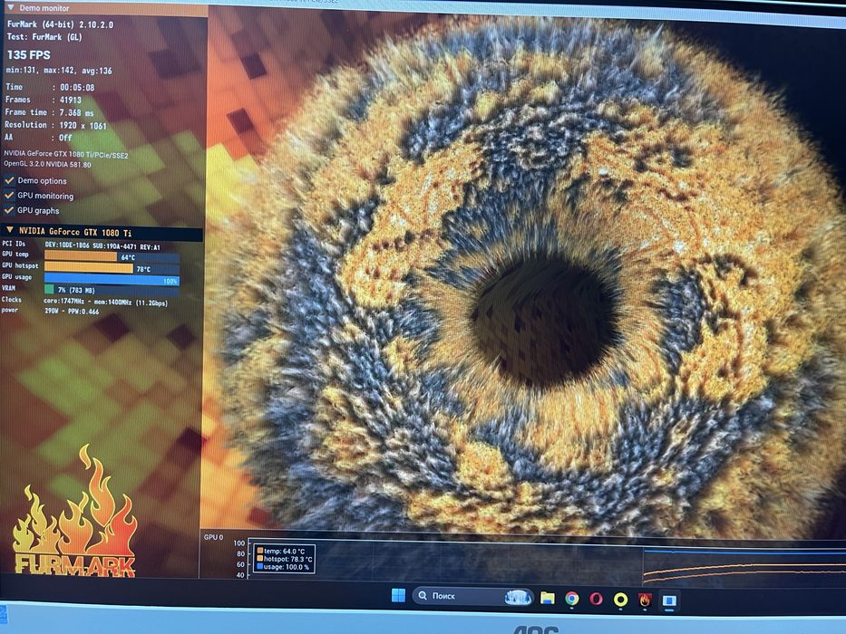Open the Windows Start menu

[x=398, y=596]
